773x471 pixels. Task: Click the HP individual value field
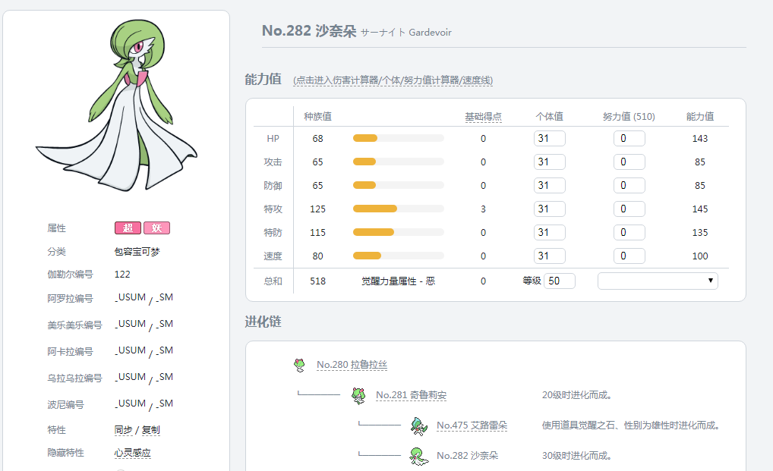pyautogui.click(x=549, y=138)
